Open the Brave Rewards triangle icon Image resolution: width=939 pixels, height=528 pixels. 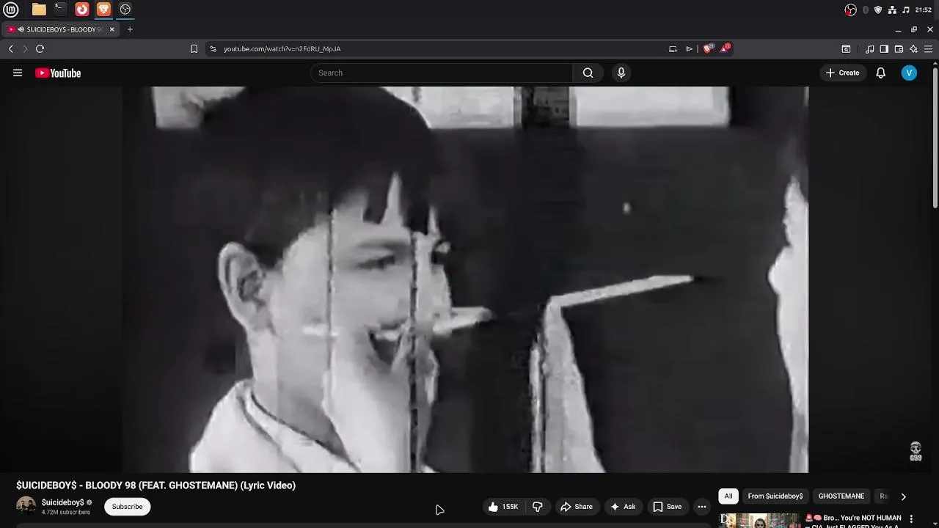[x=725, y=48]
